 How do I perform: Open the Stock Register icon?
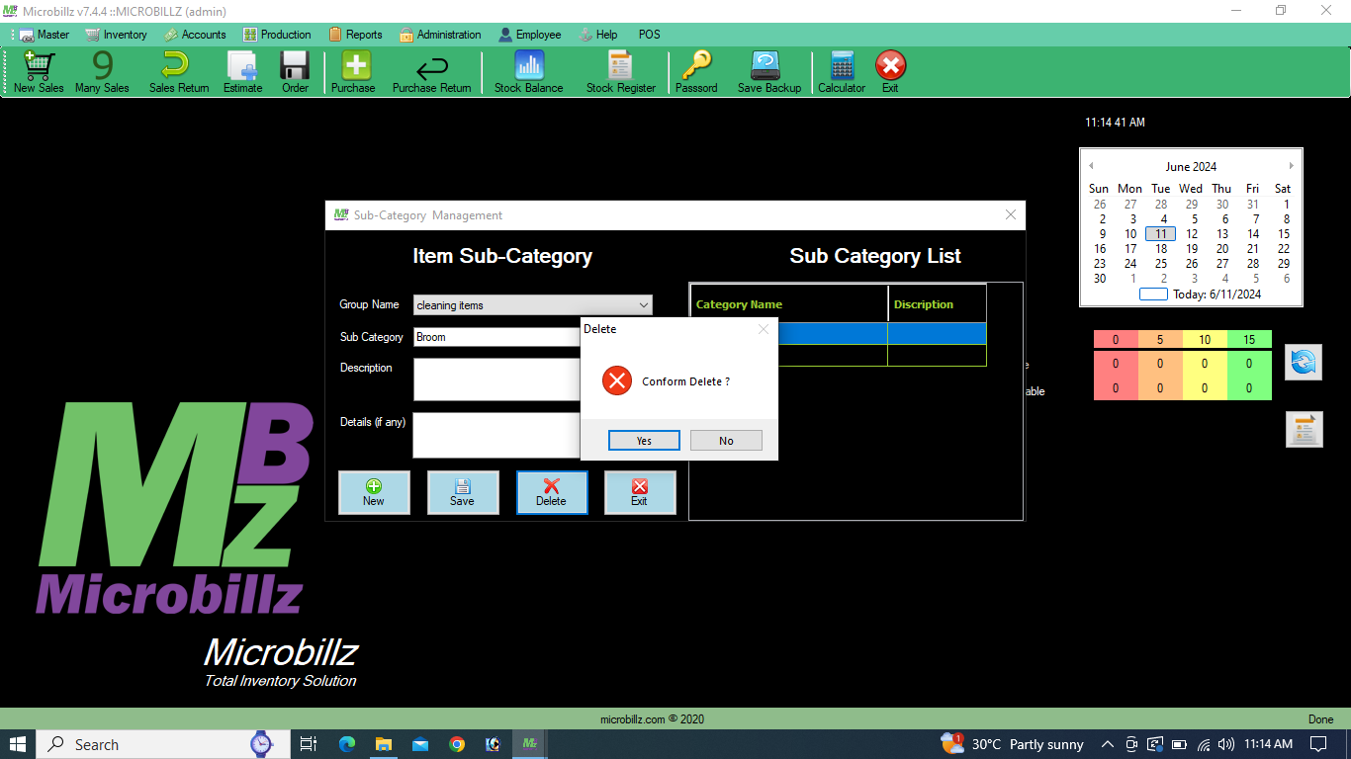pyautogui.click(x=620, y=72)
